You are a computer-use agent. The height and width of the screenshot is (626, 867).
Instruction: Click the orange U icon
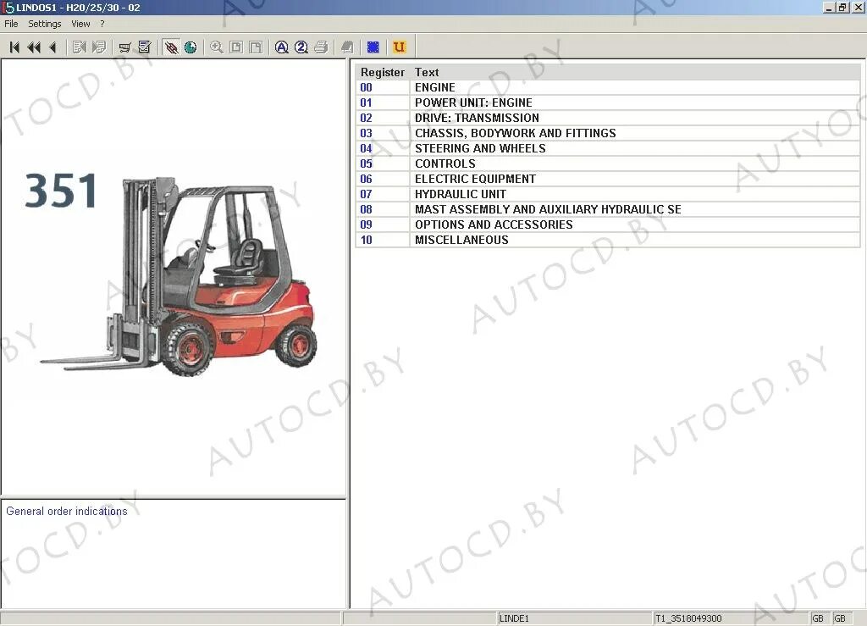pos(400,47)
